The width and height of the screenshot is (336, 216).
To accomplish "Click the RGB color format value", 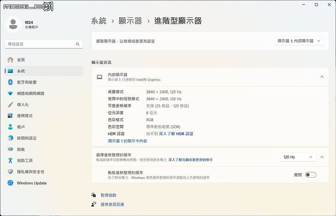I will pos(150,120).
